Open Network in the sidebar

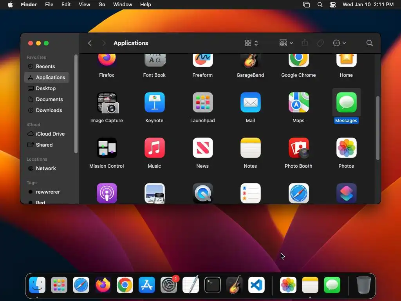point(47,169)
